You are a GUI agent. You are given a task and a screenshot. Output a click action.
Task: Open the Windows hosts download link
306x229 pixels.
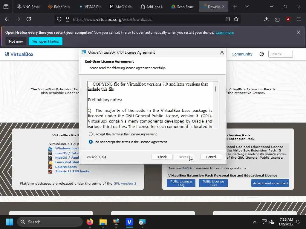pos(67,148)
